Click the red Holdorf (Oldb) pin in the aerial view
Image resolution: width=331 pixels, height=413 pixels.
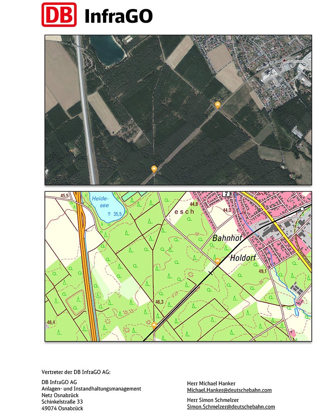tap(285, 62)
